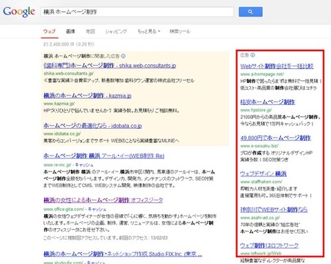Click the www.e-seisaku.biz/ URL text

(259, 146)
